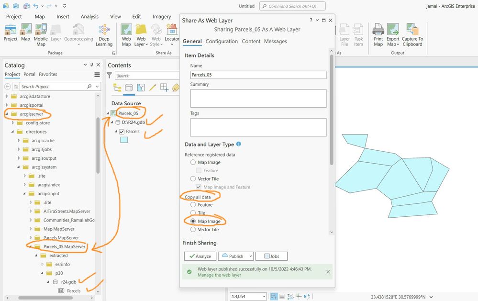Click the Catalog pane horizontal scrollbar
The width and height of the screenshot is (478, 301).
point(45,298)
